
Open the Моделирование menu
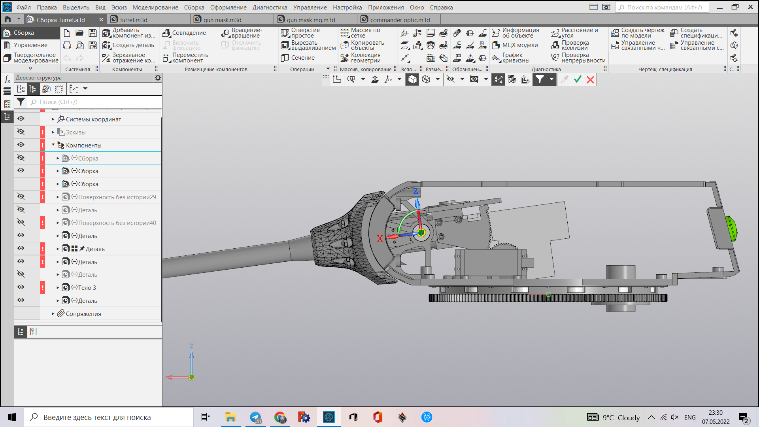(x=155, y=7)
